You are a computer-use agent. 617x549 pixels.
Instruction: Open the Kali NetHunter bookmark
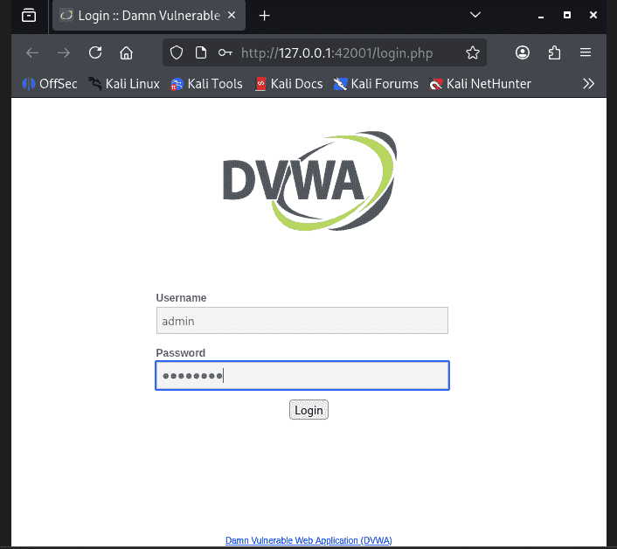pyautogui.click(x=480, y=84)
